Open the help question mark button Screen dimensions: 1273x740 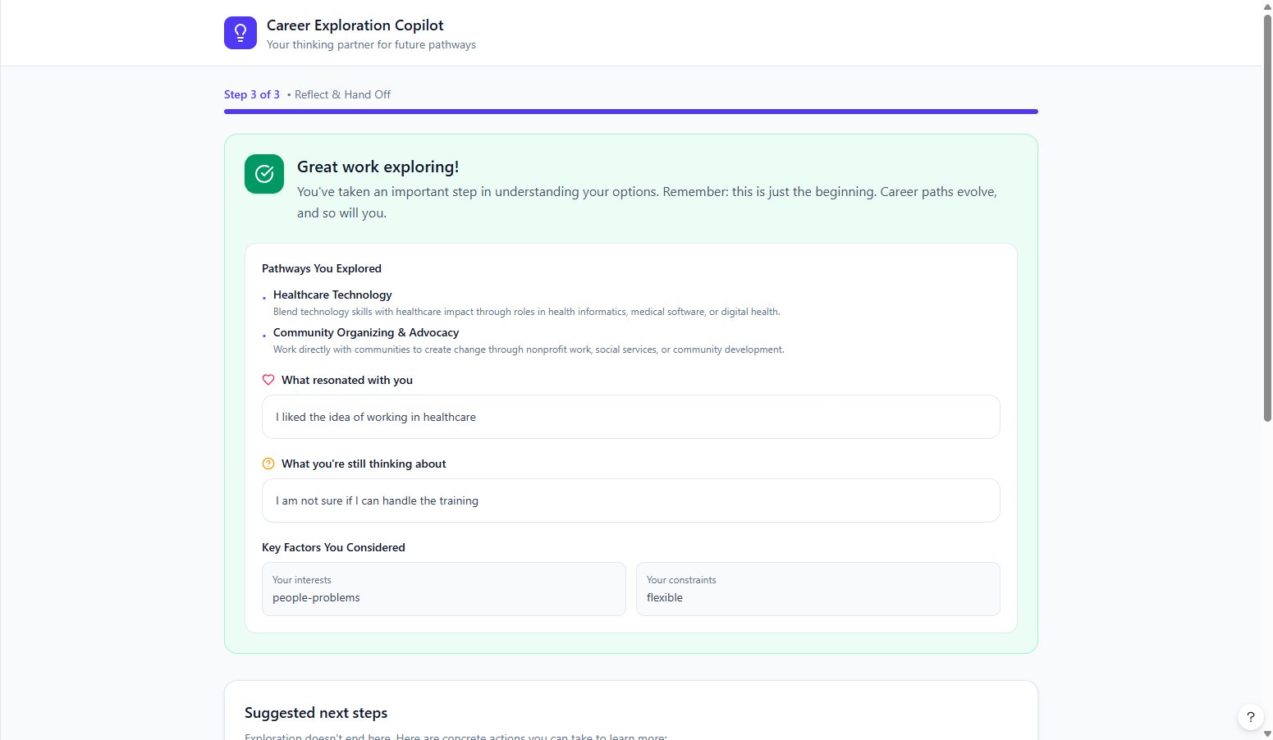coord(1250,717)
